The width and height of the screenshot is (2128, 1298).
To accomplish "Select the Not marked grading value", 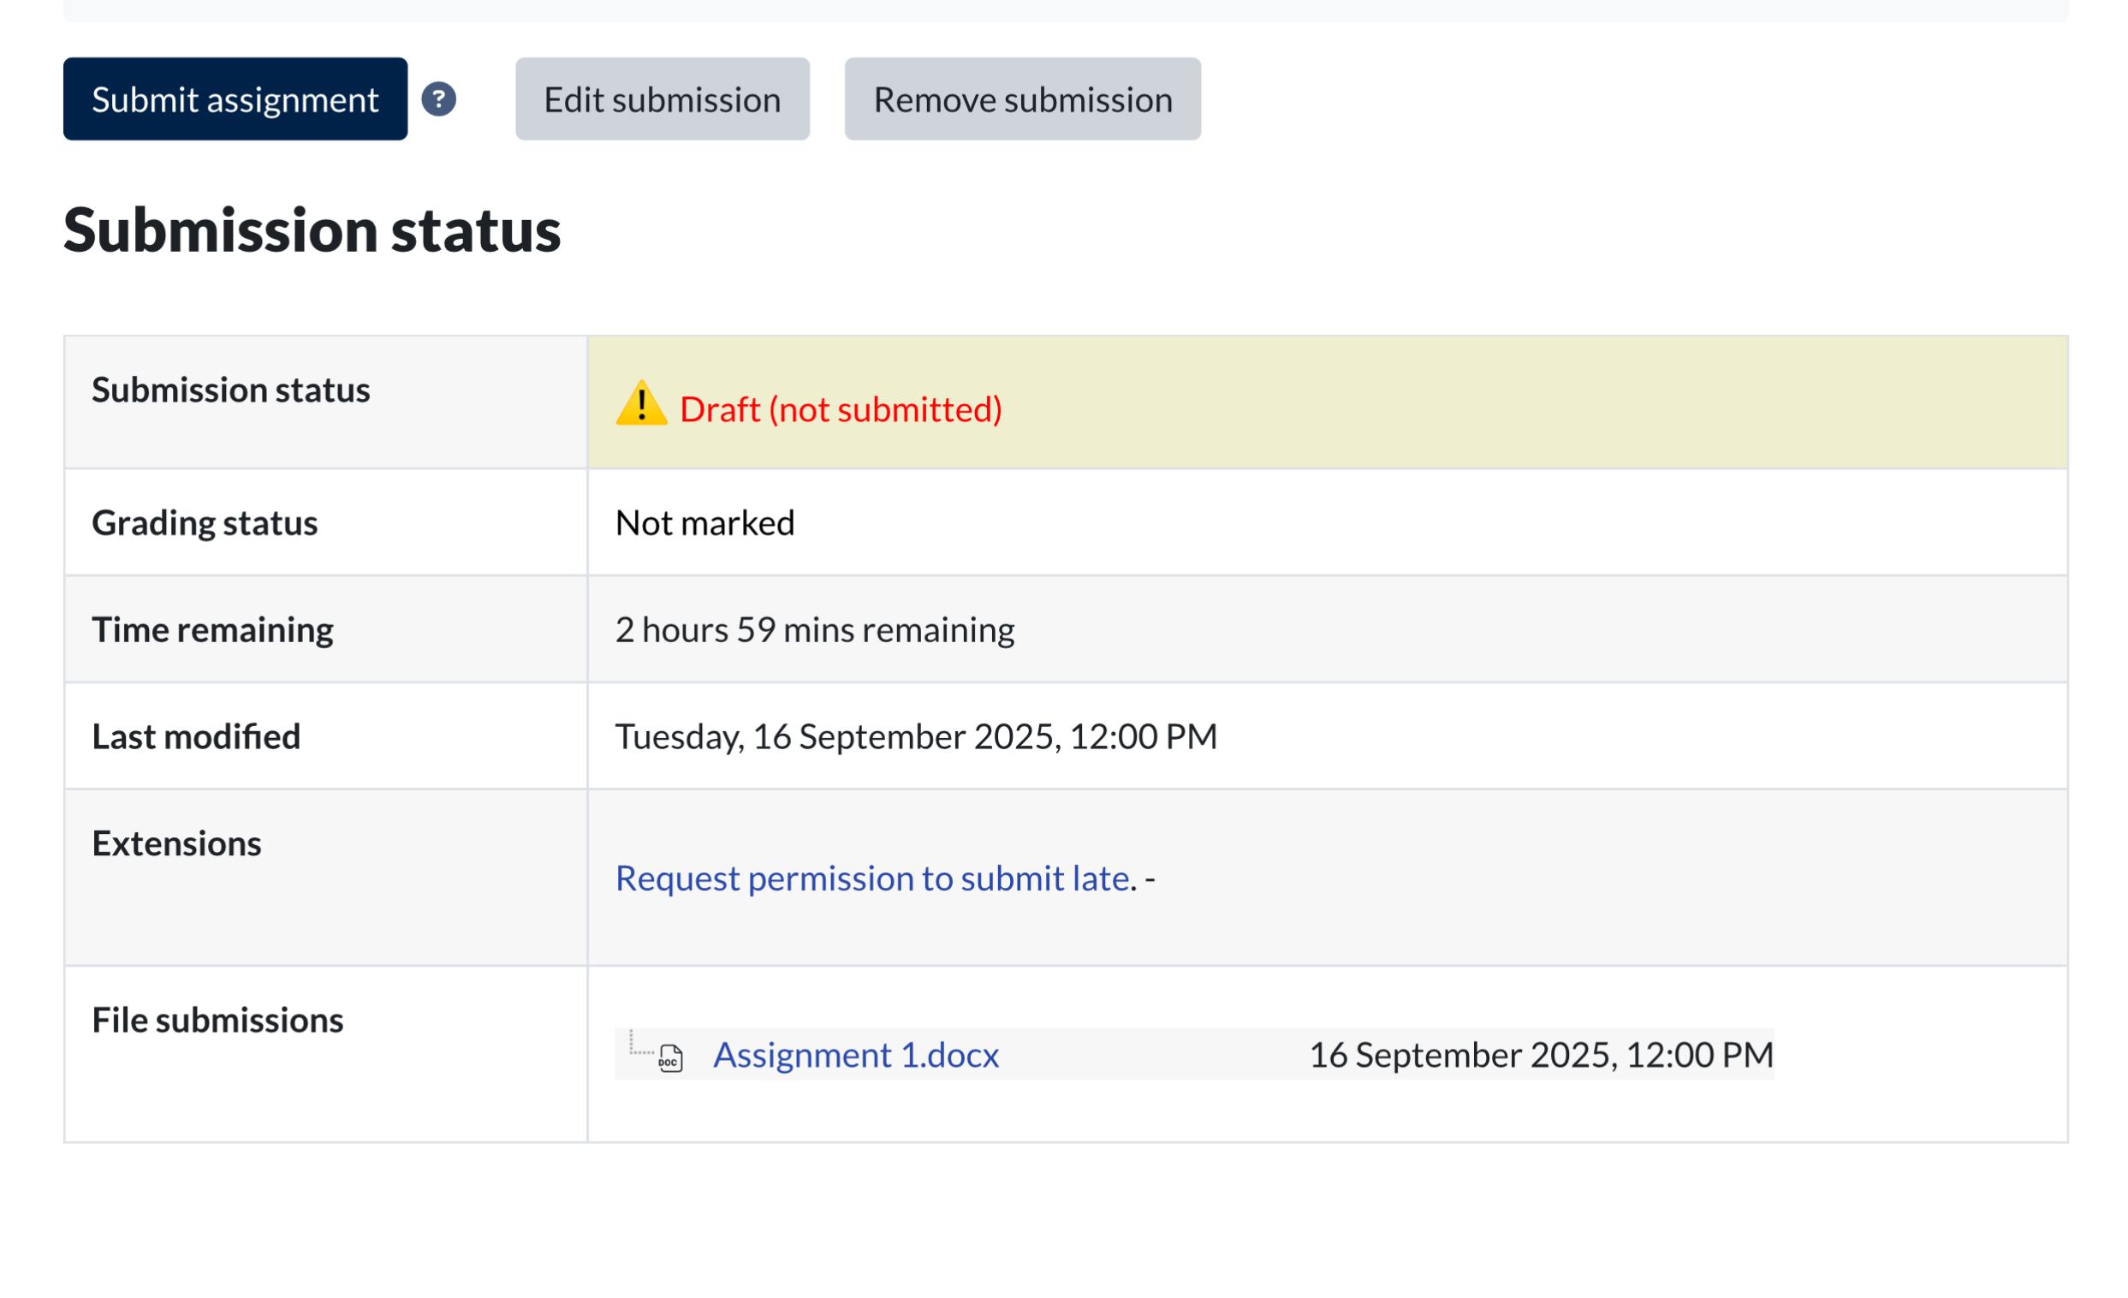I will coord(704,523).
